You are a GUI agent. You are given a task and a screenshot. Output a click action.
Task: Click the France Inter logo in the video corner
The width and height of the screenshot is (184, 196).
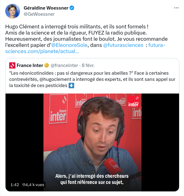point(134,102)
